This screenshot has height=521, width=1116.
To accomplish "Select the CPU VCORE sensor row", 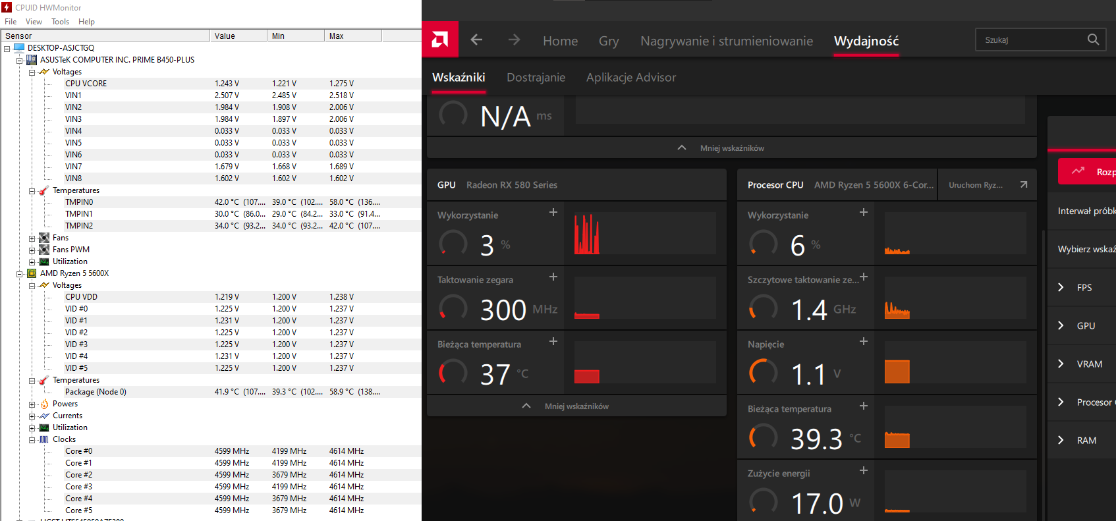I will (86, 84).
